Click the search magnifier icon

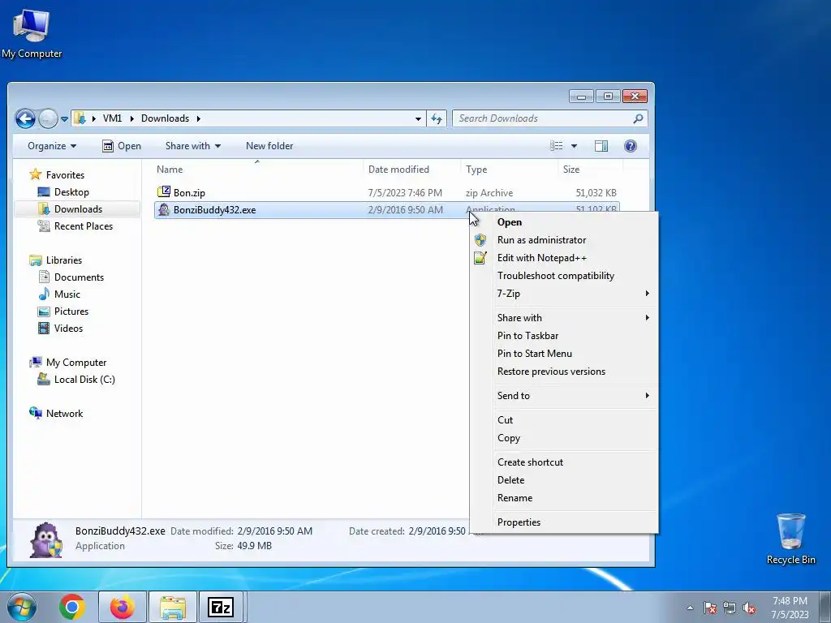point(638,118)
